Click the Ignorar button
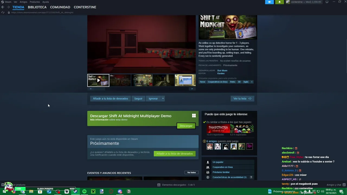Image resolution: width=347 pixels, height=195 pixels. coord(153,99)
